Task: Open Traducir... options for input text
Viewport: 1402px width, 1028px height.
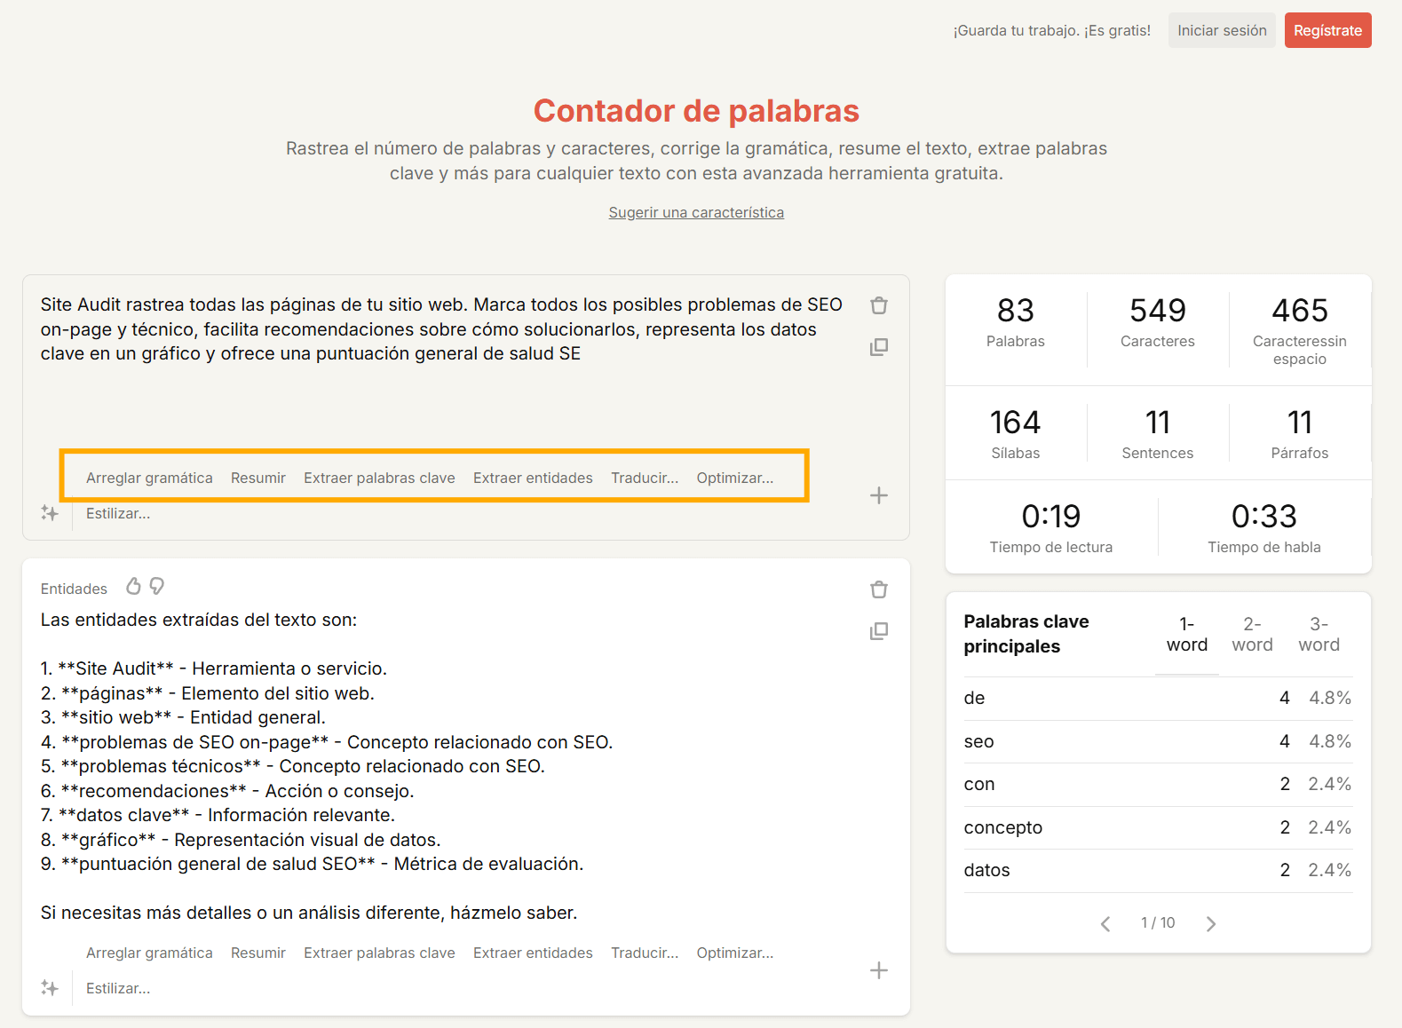Action: (645, 478)
